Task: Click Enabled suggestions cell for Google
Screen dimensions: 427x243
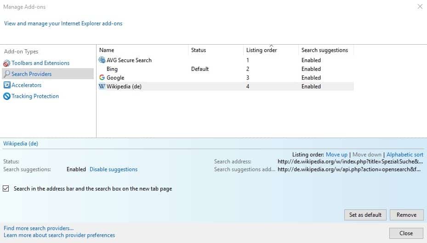Action: click(311, 78)
